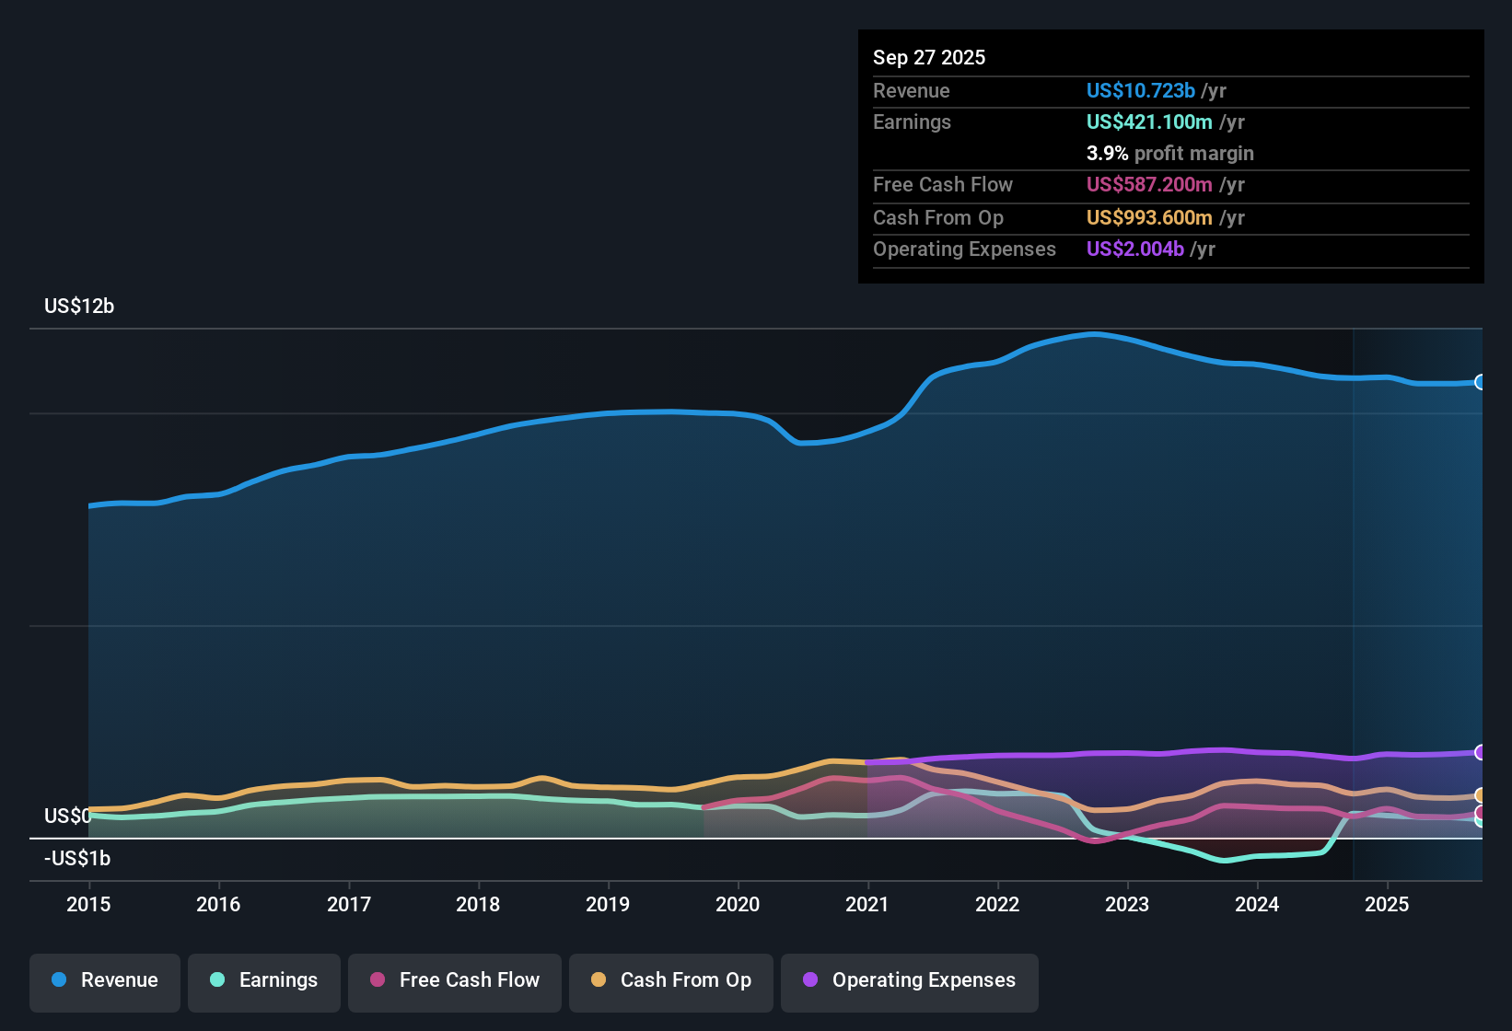Image resolution: width=1512 pixels, height=1031 pixels.
Task: Click the pink Free Cash Flow legend dot
Action: coord(376,980)
